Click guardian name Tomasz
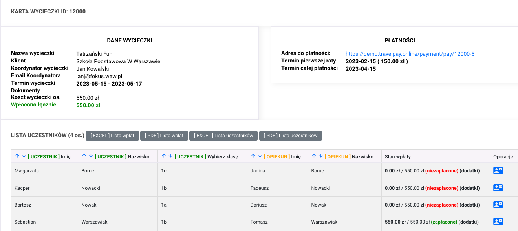The width and height of the screenshot is (518, 231). (x=259, y=222)
